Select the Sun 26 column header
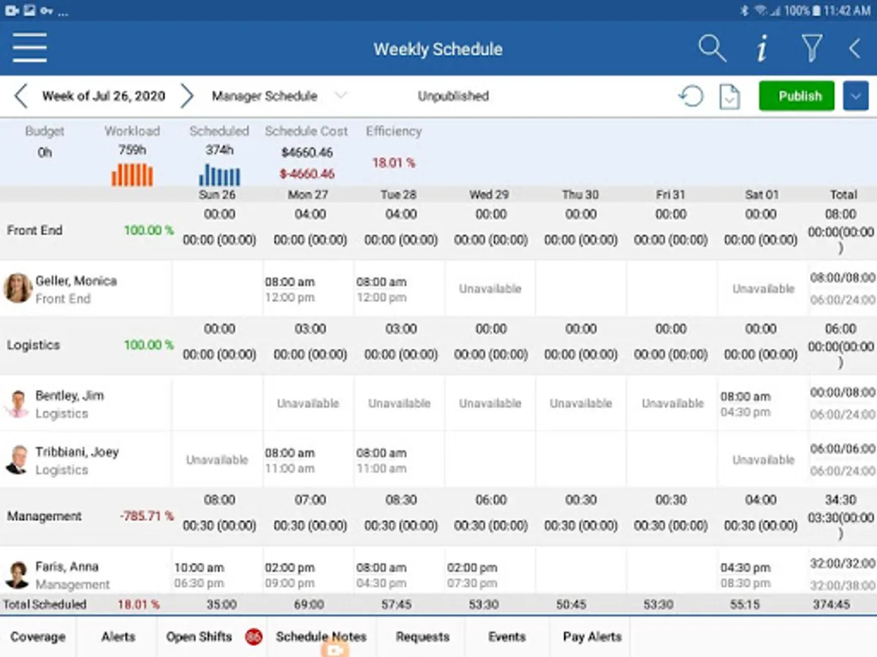The height and width of the screenshot is (657, 877). [x=217, y=194]
